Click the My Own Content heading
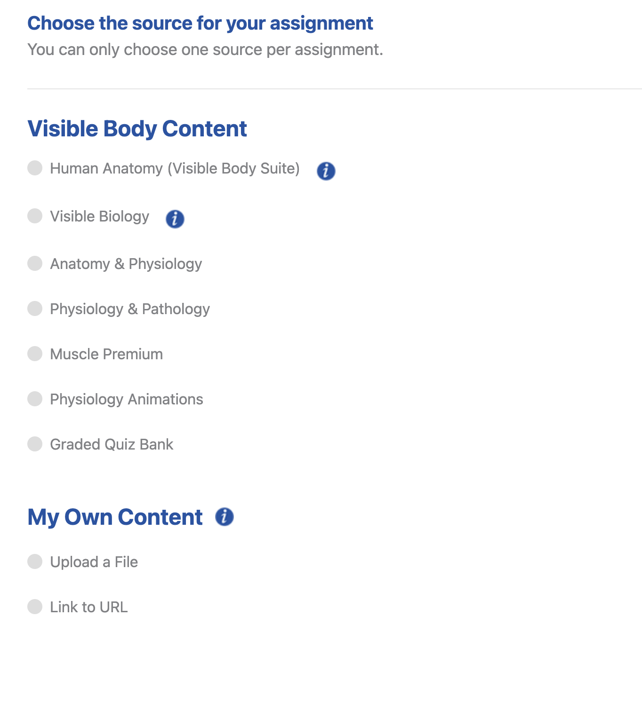 [115, 517]
